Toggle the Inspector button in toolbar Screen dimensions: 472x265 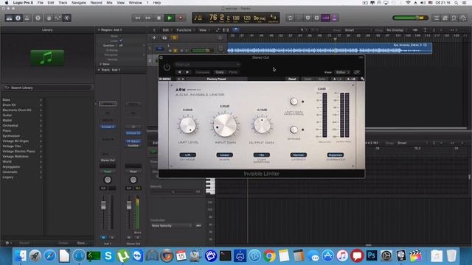point(18,18)
